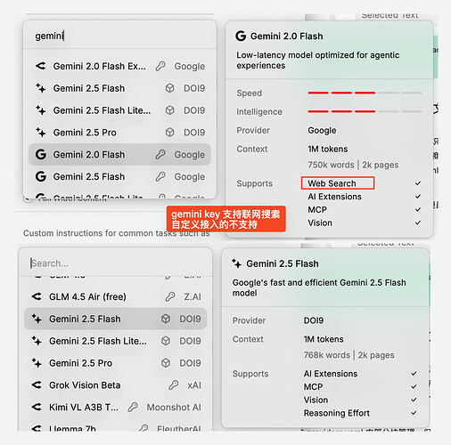Image resolution: width=451 pixels, height=445 pixels.
Task: Click Vision in Gemini 2.5 Flash panel
Action: point(316,400)
